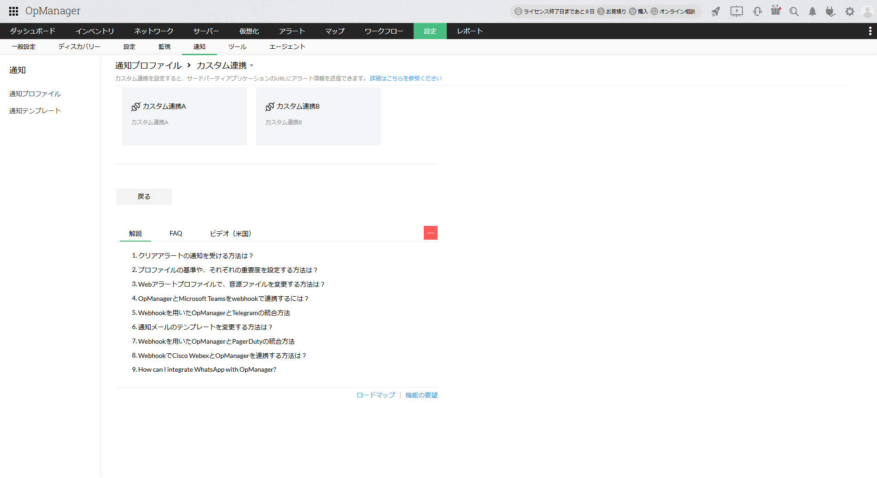Open 通知テンプレート in the sidebar
The width and height of the screenshot is (877, 478).
click(x=35, y=111)
